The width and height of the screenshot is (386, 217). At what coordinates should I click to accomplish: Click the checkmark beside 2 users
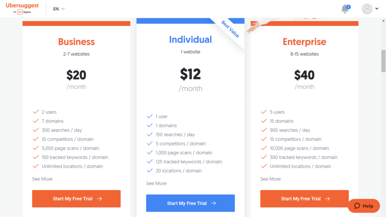pos(36,112)
